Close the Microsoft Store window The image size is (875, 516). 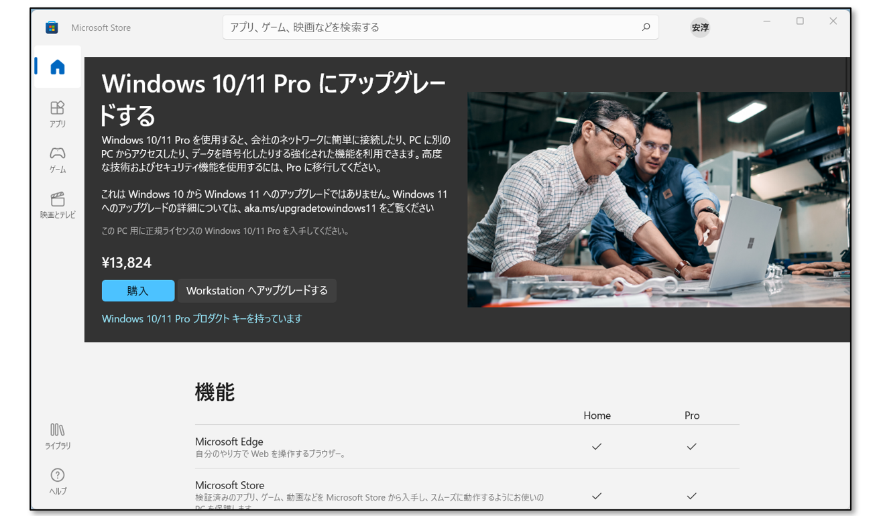(x=833, y=21)
